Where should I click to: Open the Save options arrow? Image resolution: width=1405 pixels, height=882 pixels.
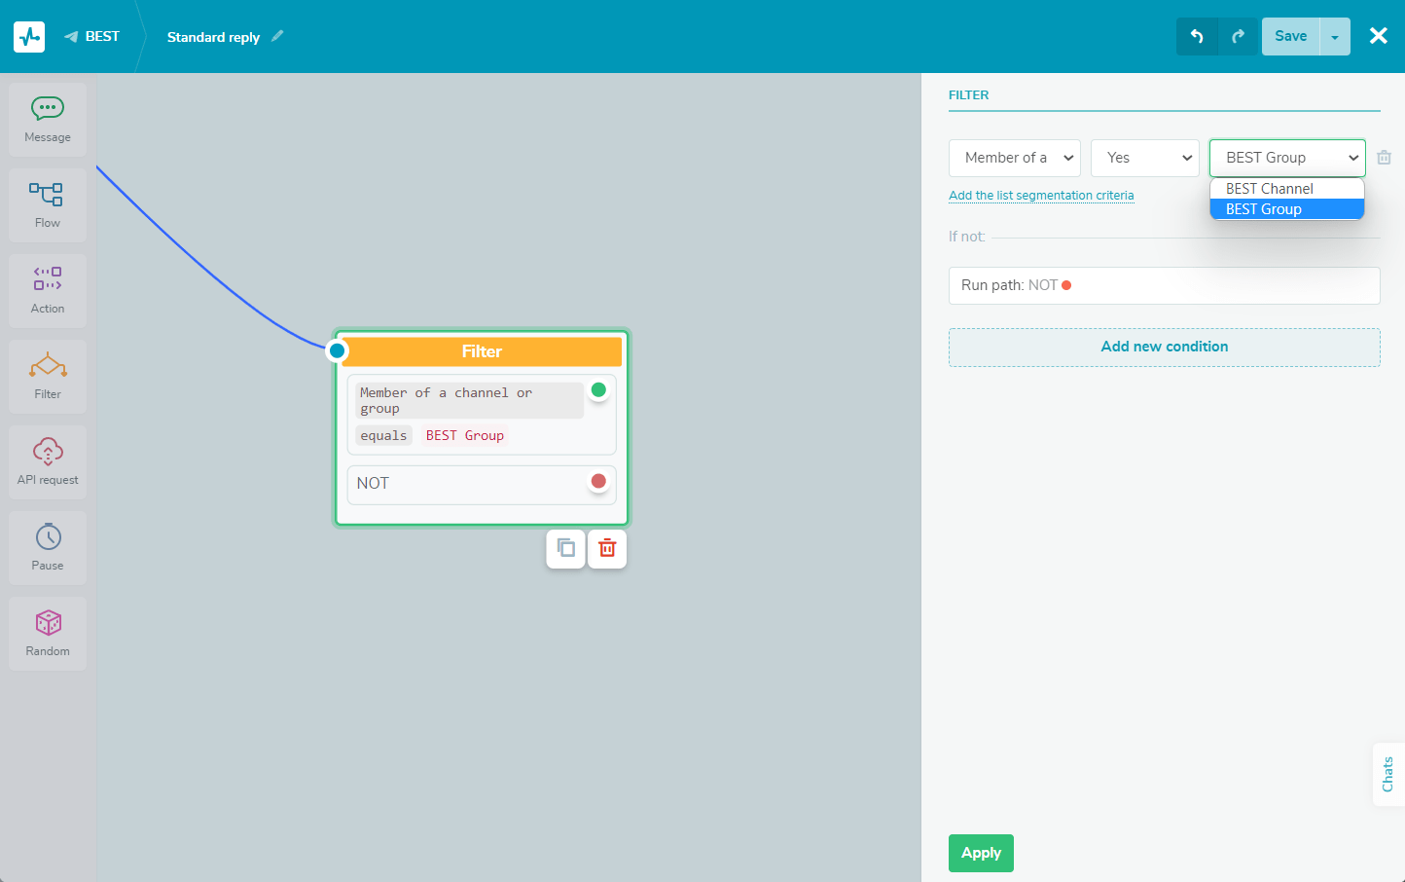coord(1335,37)
